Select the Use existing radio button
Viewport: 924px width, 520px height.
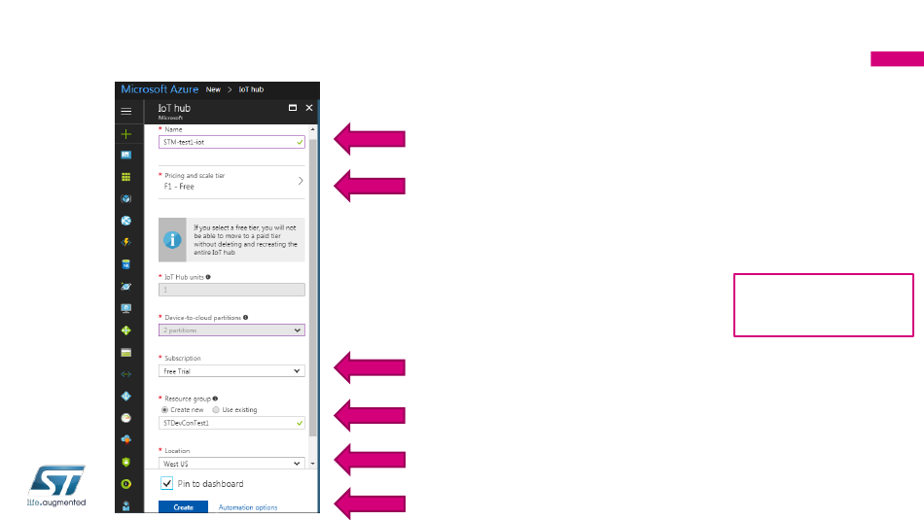[216, 410]
